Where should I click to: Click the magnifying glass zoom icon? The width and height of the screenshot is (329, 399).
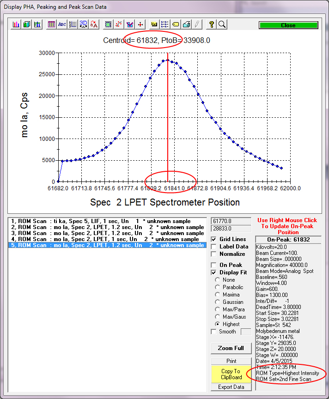(222, 24)
